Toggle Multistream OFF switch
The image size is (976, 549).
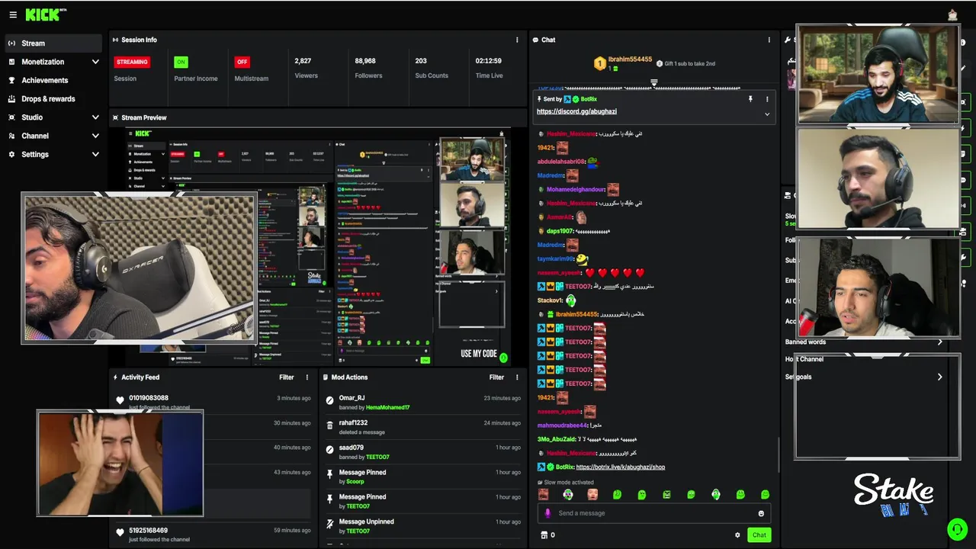pyautogui.click(x=242, y=62)
